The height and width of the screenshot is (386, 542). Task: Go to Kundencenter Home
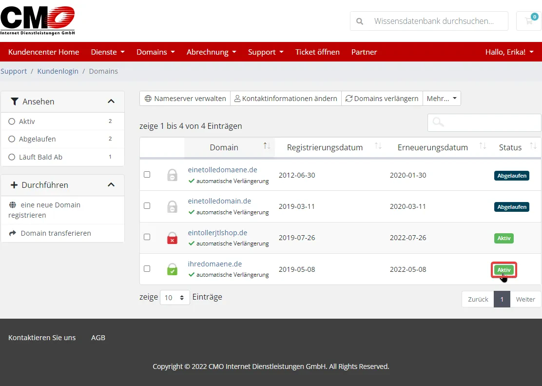tap(43, 52)
